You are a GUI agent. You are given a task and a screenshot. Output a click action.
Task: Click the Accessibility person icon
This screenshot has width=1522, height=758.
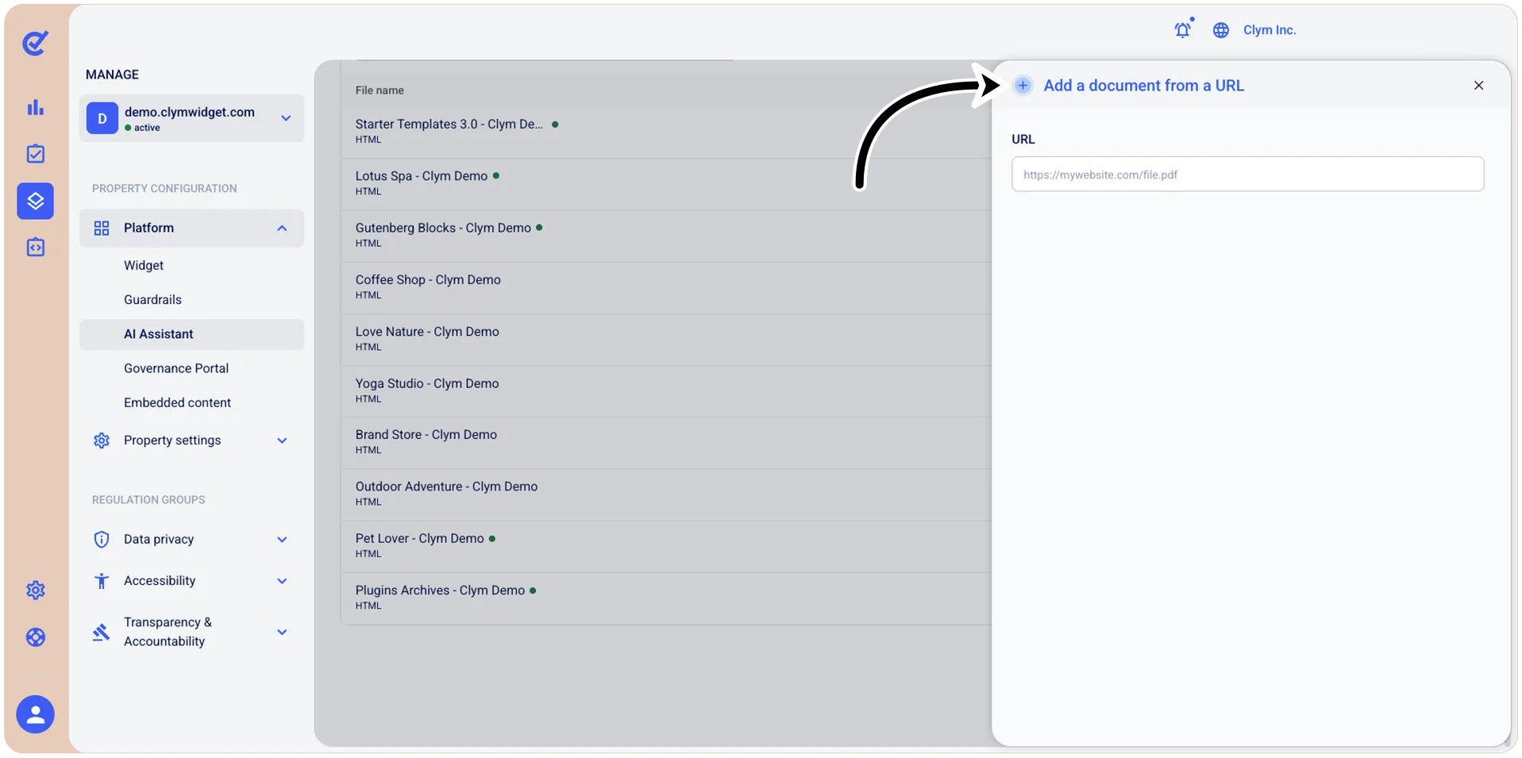tap(102, 581)
